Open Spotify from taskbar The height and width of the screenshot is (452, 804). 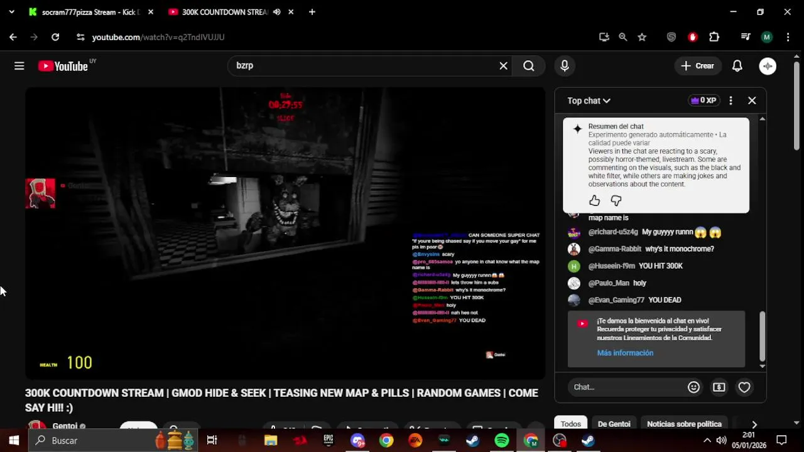(x=502, y=441)
